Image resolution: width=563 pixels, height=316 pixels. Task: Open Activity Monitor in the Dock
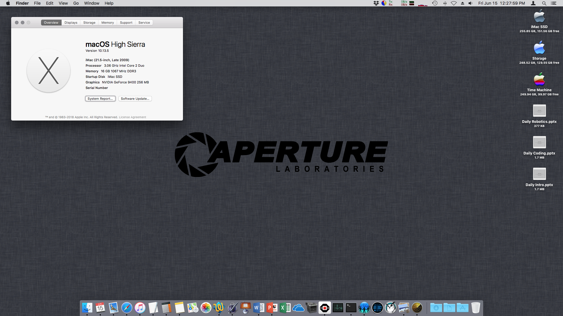pos(338,308)
